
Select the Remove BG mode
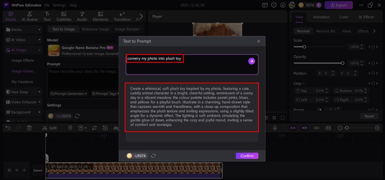(x=326, y=31)
